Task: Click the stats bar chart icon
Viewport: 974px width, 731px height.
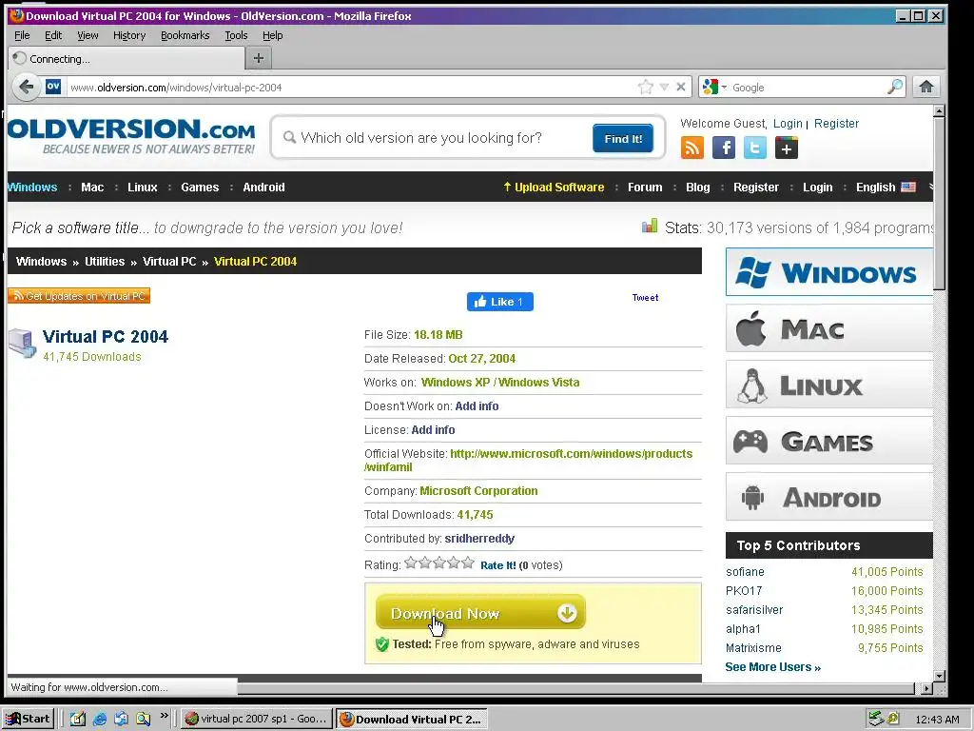Action: 649,227
